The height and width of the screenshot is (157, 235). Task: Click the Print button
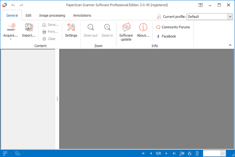(50, 32)
